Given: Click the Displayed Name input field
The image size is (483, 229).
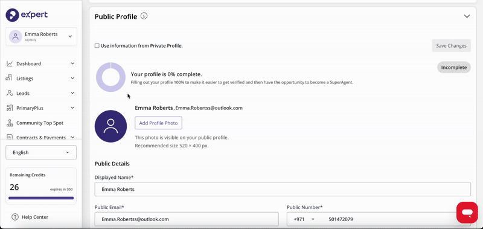Looking at the screenshot, I should 283,189.
